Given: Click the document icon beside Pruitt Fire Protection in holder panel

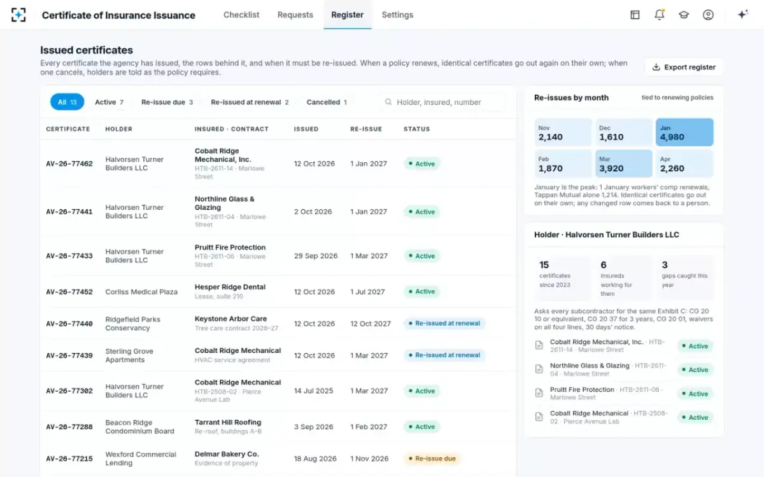Looking at the screenshot, I should point(539,394).
